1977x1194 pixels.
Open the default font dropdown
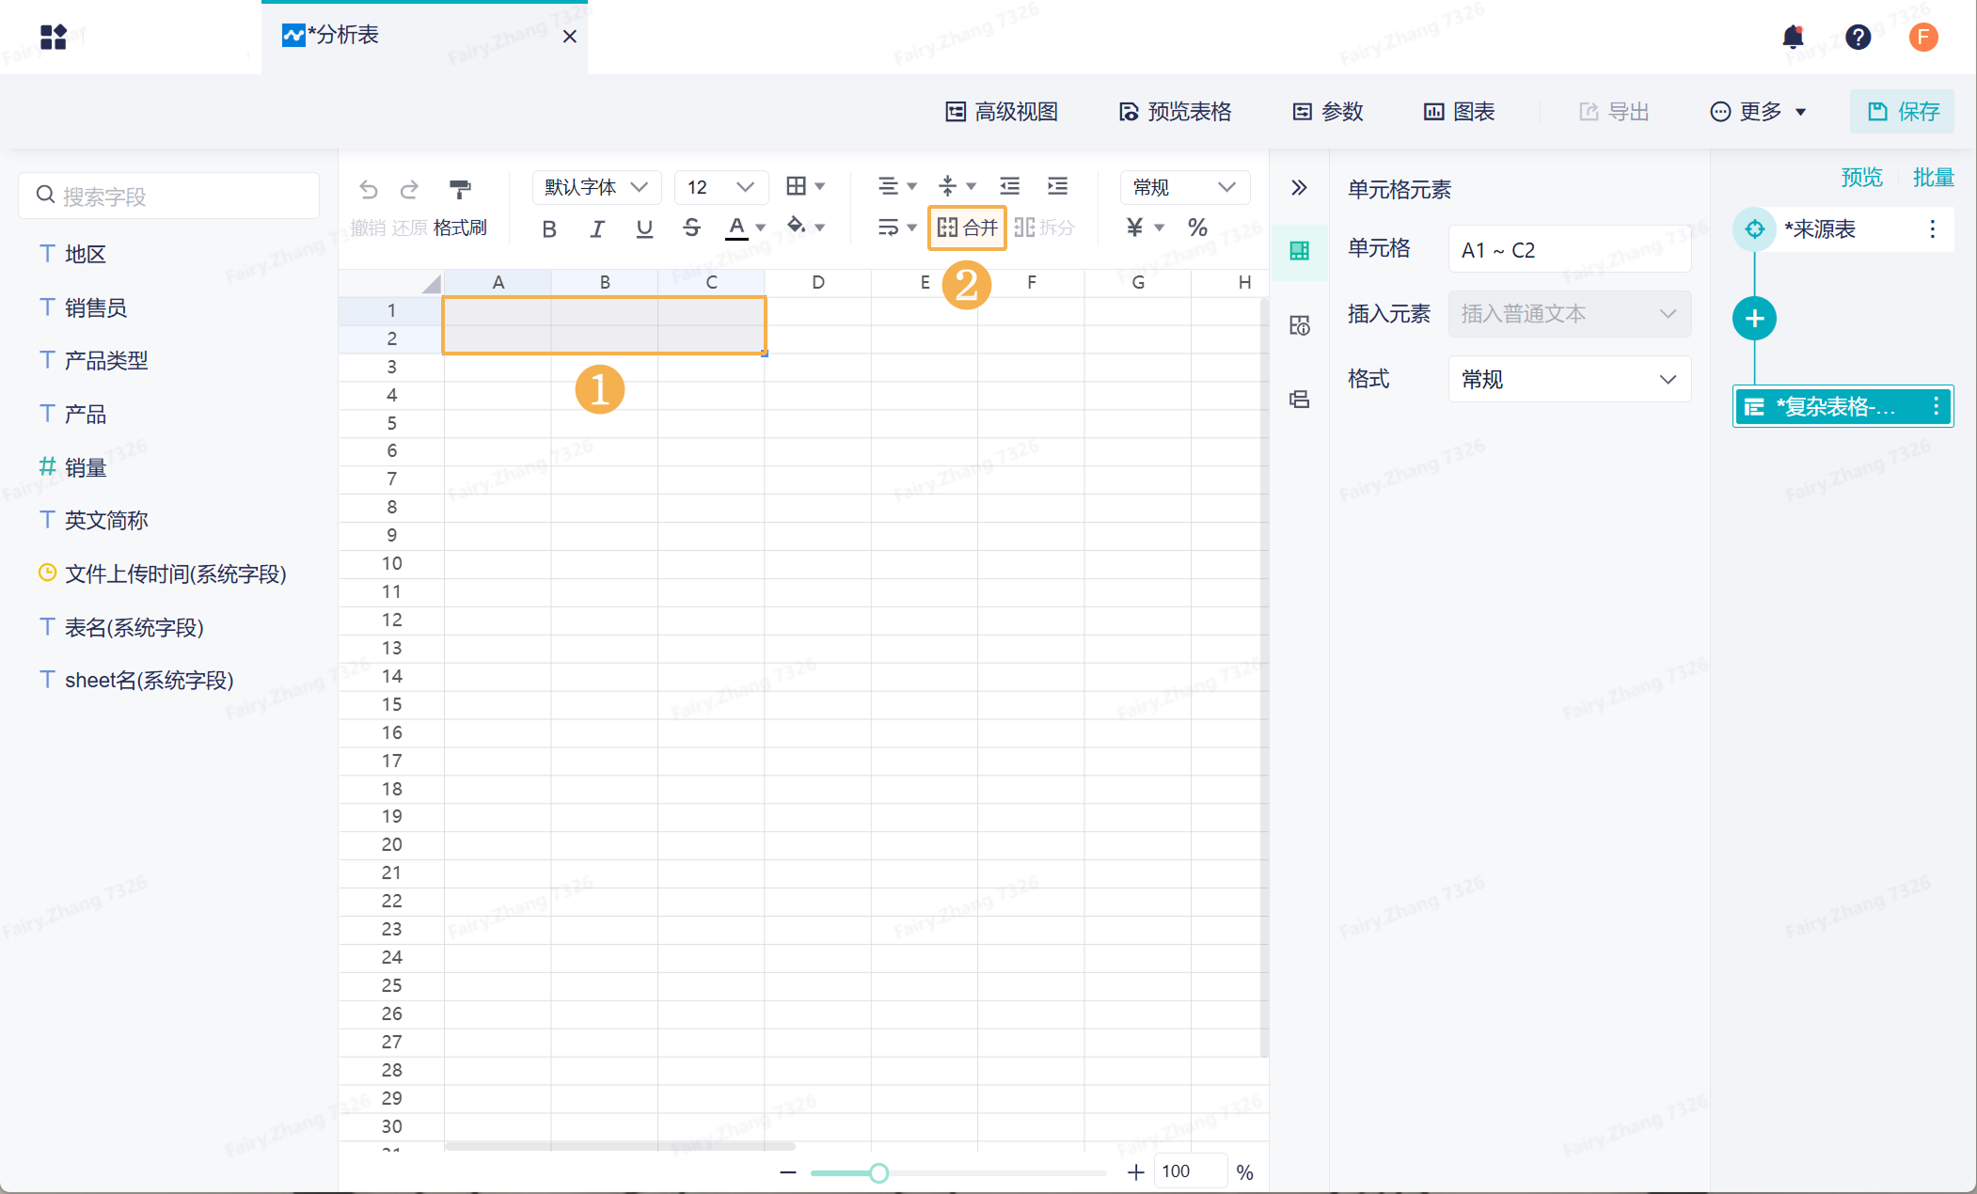(596, 187)
